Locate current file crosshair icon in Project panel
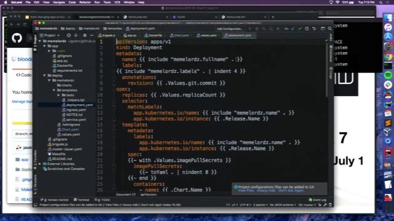 [x=68, y=36]
